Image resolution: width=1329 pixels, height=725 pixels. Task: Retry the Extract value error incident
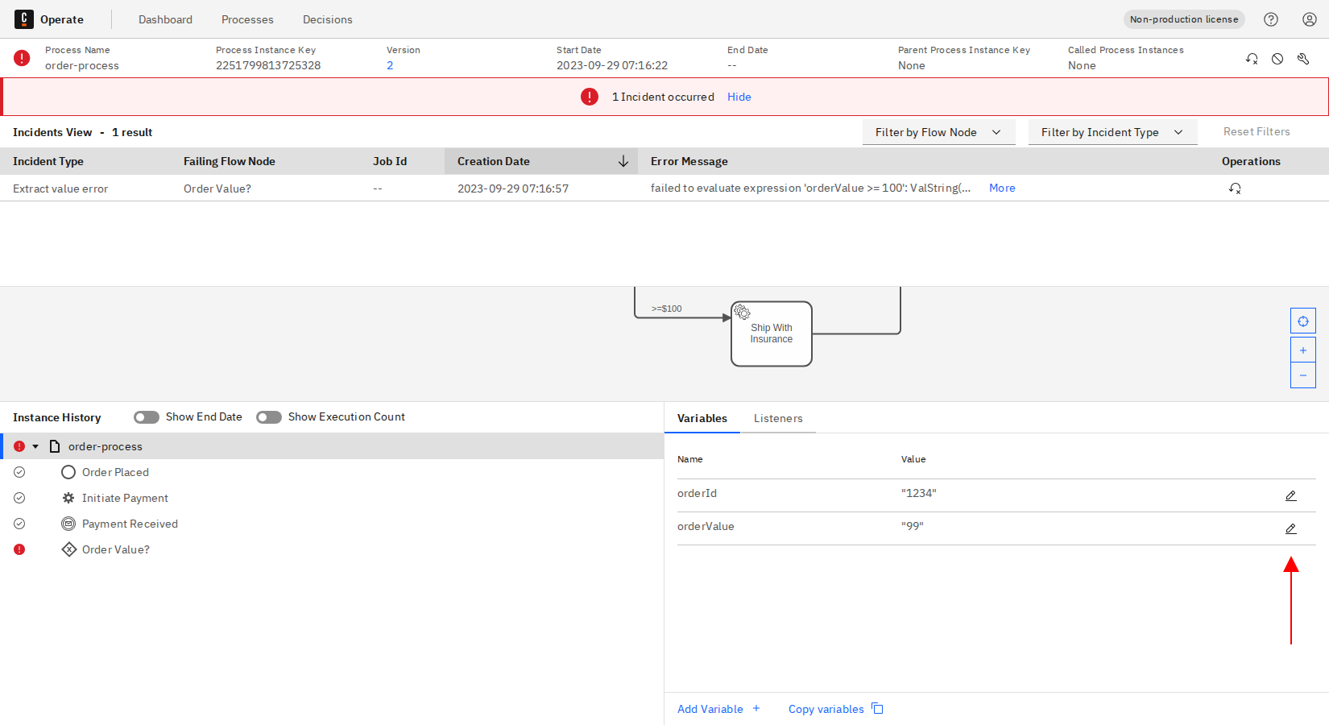point(1235,188)
